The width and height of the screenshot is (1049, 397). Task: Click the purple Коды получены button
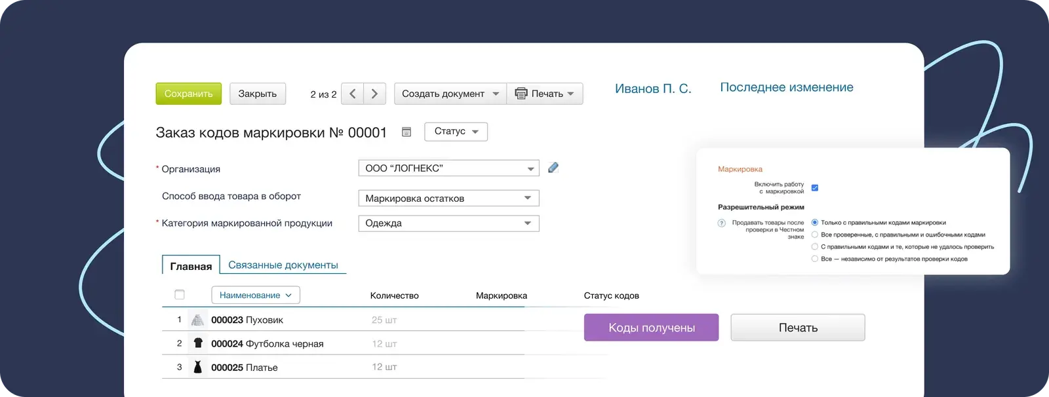[x=652, y=328]
